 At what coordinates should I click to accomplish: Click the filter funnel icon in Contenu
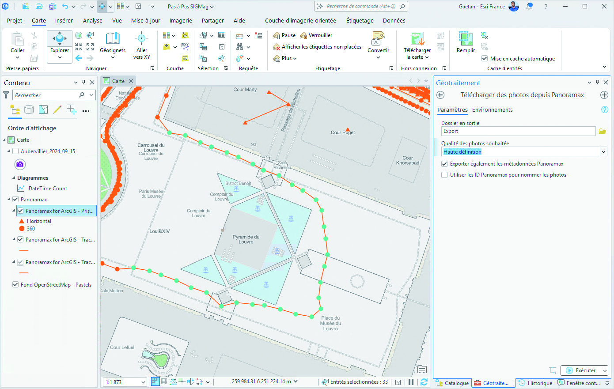6,95
